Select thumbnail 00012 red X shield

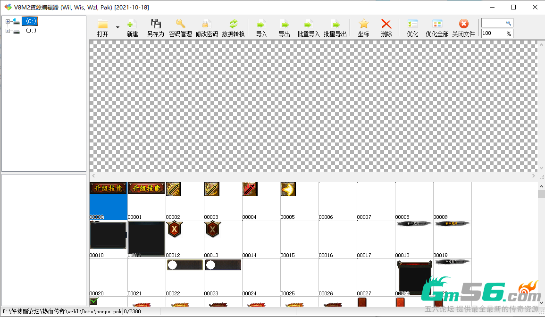click(x=175, y=229)
